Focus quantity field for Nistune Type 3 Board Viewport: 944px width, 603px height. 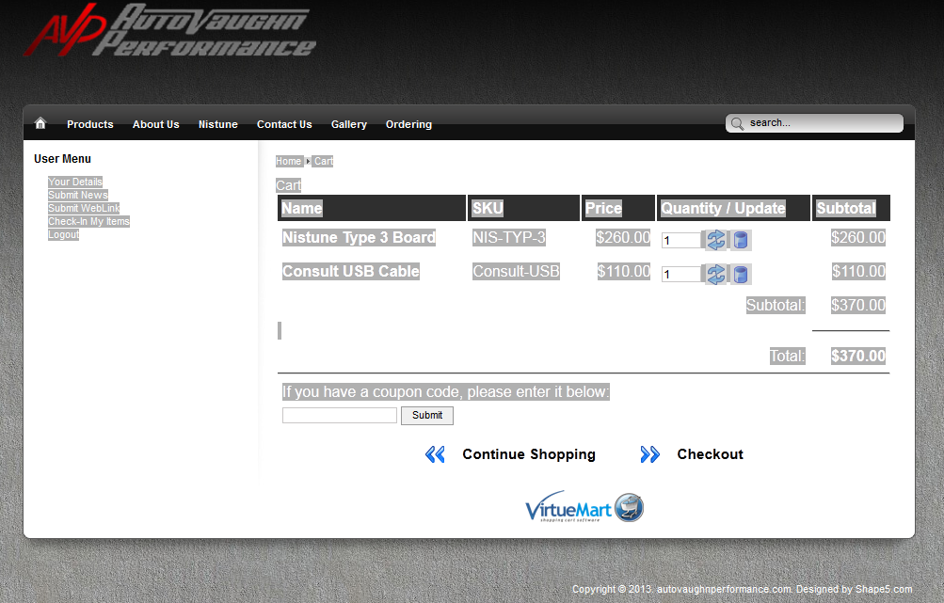[x=680, y=240]
